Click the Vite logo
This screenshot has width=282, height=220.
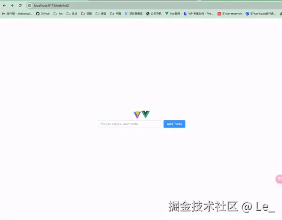click(x=137, y=114)
